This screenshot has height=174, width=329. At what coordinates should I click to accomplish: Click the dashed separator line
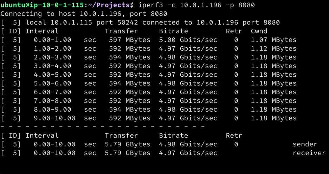[x=102, y=127]
